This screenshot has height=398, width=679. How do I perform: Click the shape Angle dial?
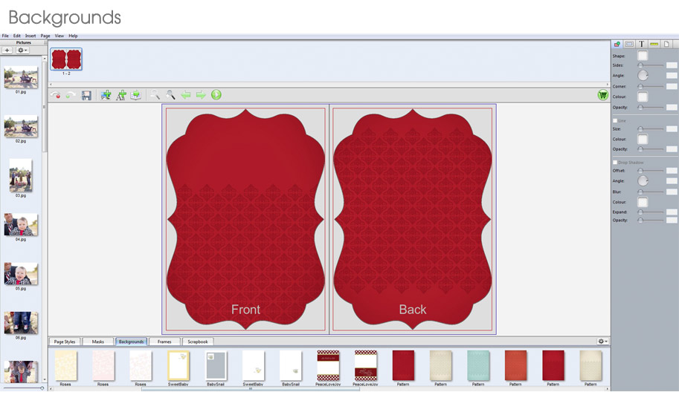click(643, 76)
